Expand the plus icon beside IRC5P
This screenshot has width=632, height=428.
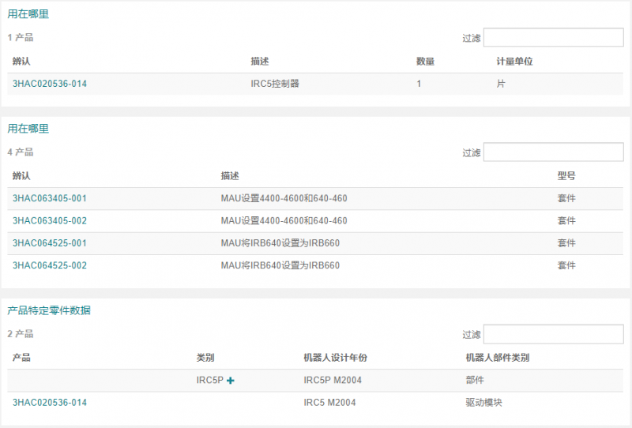231,381
